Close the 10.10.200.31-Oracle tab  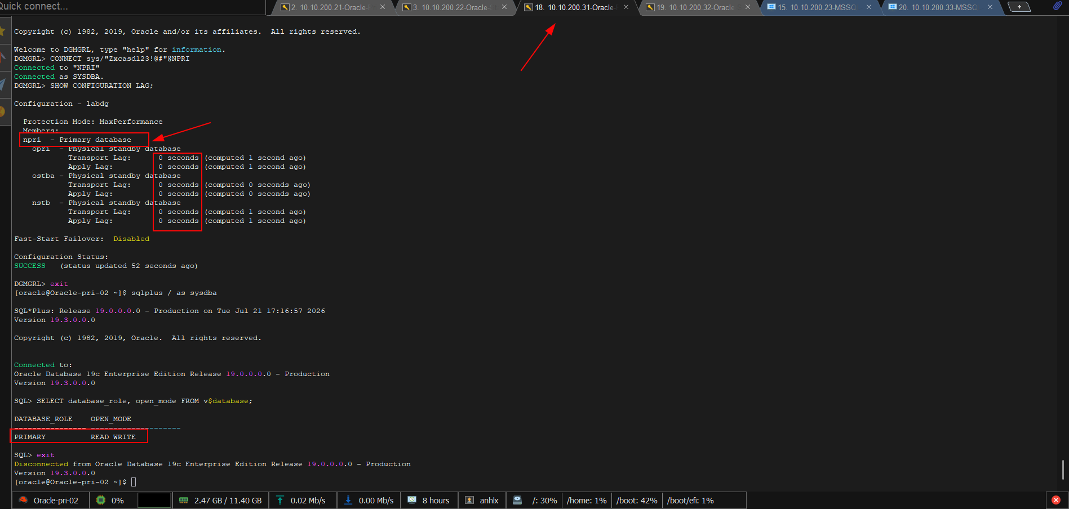pos(626,7)
